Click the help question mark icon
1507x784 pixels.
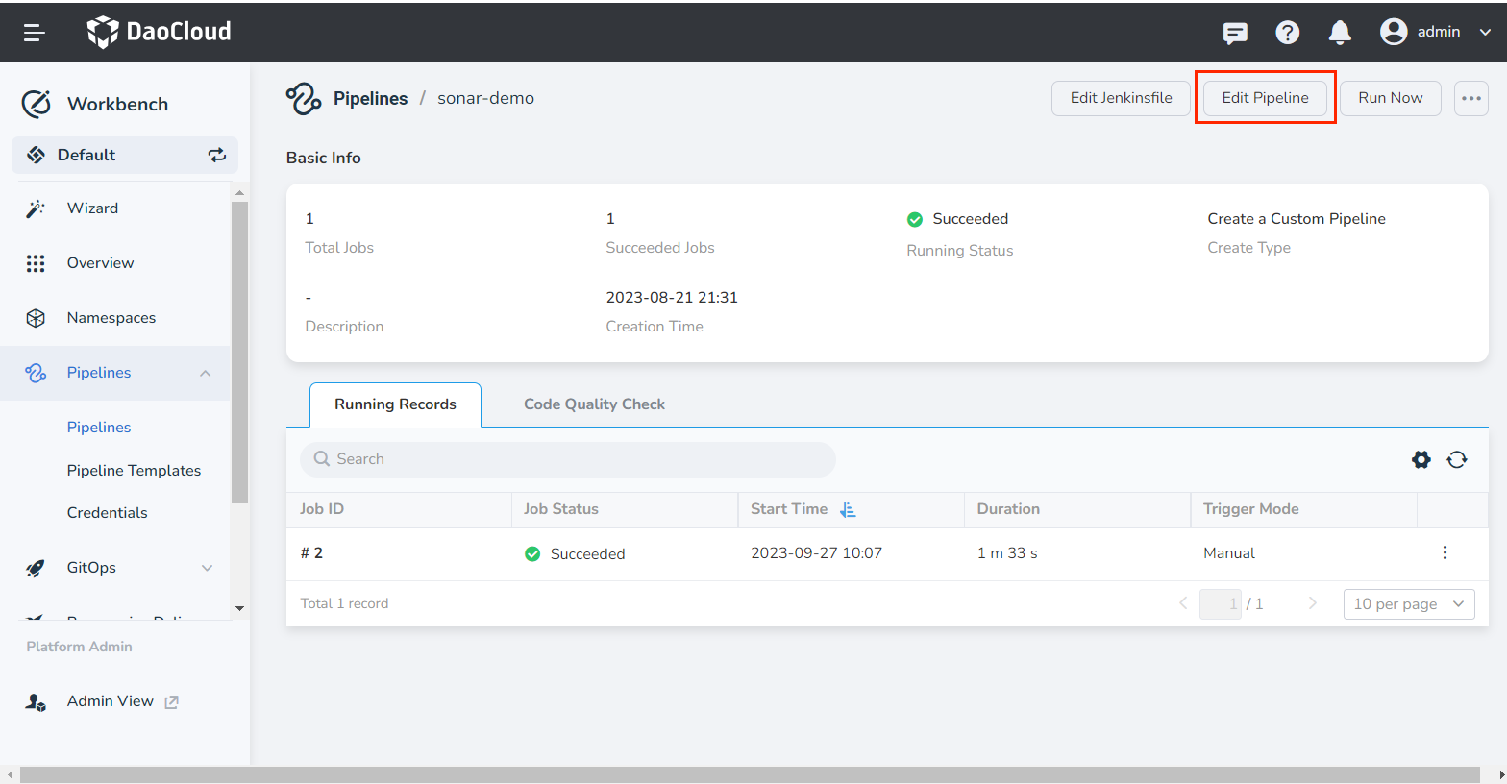pos(1287,33)
